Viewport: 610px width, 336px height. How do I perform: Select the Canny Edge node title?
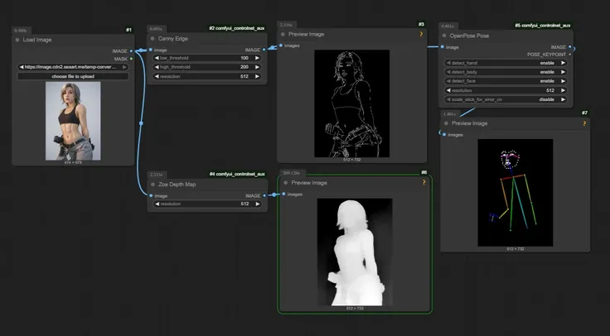pos(173,38)
